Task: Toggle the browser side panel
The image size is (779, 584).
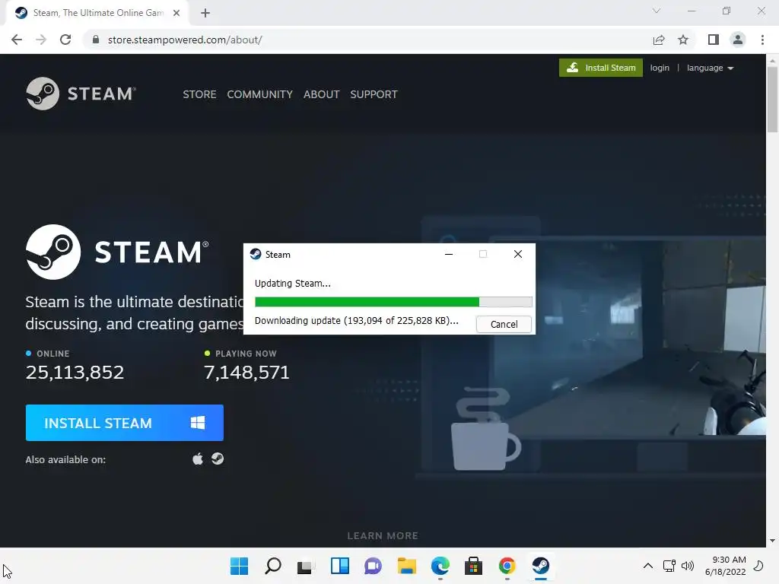Action: [x=714, y=40]
